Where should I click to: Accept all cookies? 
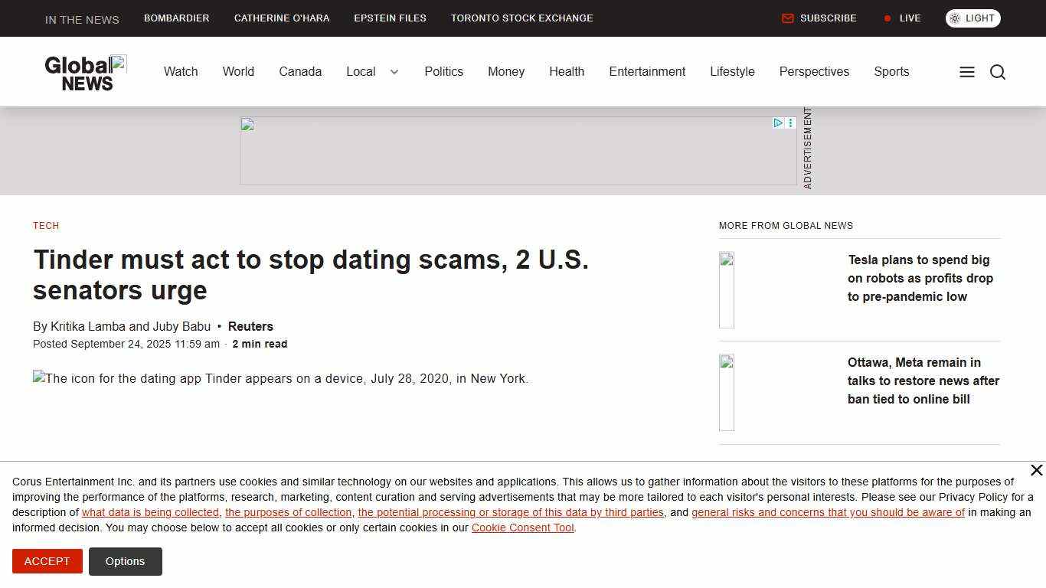click(47, 561)
